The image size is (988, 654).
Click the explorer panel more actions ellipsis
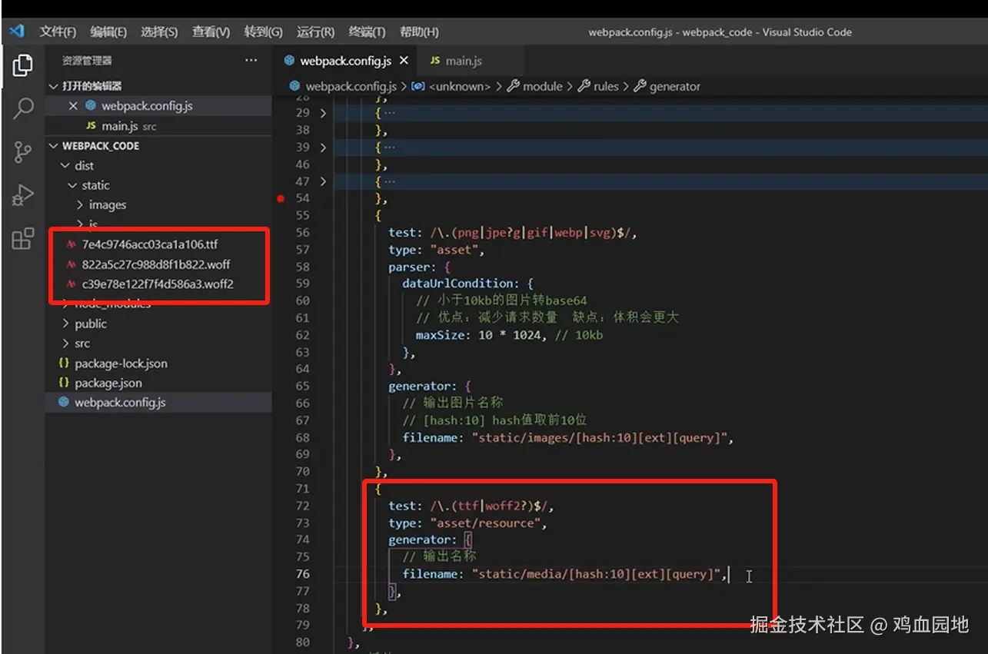(x=251, y=60)
